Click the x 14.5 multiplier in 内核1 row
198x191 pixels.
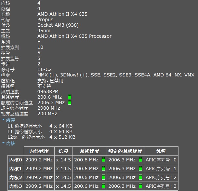tap(63, 169)
